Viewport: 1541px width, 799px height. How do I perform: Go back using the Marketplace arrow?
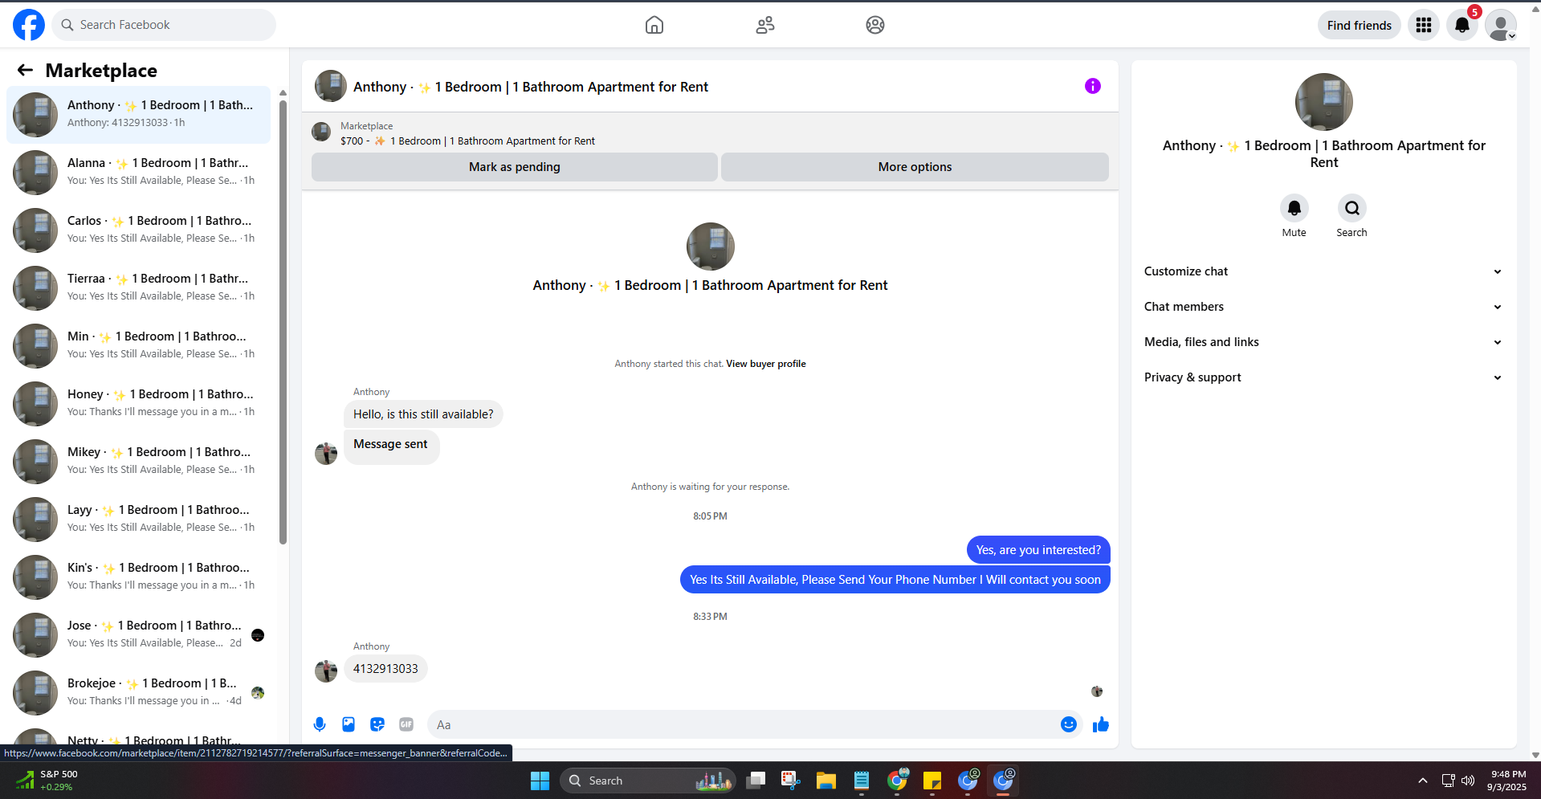click(26, 71)
